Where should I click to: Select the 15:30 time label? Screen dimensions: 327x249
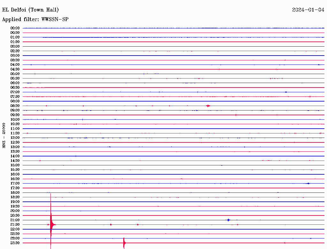15,170
